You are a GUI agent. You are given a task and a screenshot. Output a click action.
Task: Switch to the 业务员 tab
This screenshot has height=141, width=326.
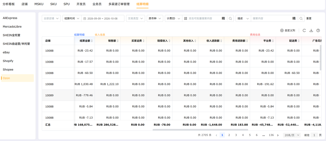click(x=97, y=4)
